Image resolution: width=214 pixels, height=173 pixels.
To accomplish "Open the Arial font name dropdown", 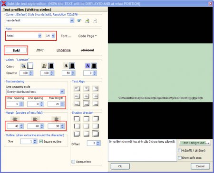I will point(39,36).
